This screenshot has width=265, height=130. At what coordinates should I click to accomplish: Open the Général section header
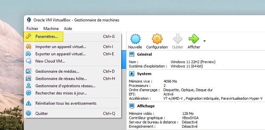tap(144, 54)
